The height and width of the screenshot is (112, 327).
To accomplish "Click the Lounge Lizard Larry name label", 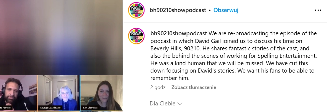I will point(50,108).
